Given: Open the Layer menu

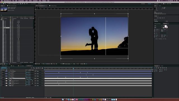Looking at the screenshot, I should pos(26,1).
